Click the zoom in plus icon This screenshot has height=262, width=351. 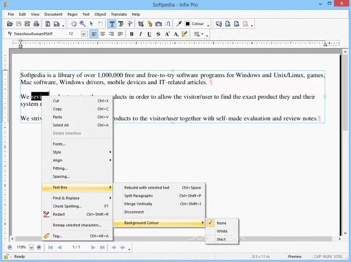(39, 247)
